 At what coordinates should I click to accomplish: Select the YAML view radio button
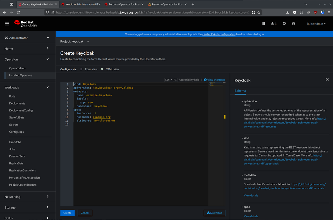[x=102, y=69]
